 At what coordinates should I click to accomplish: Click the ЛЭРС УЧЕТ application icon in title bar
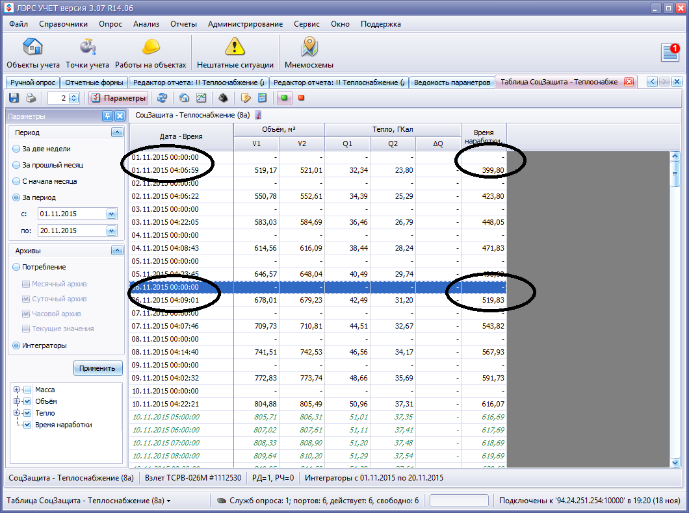point(9,8)
